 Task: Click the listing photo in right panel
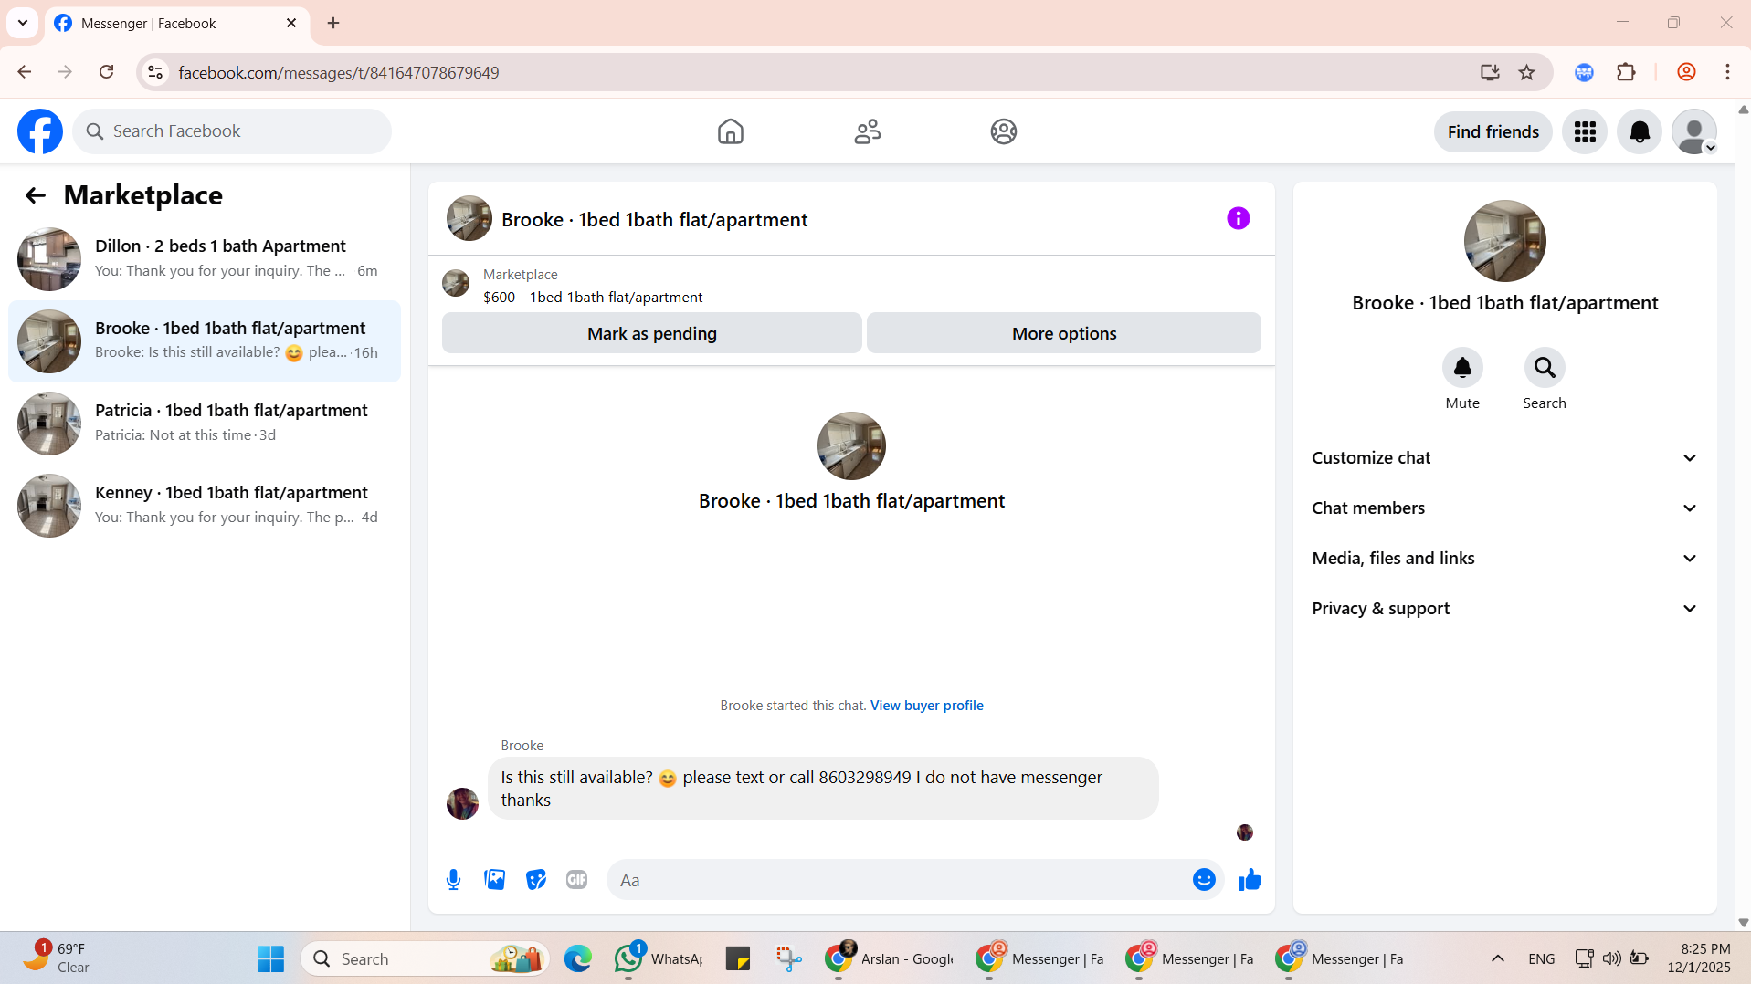[1504, 241]
